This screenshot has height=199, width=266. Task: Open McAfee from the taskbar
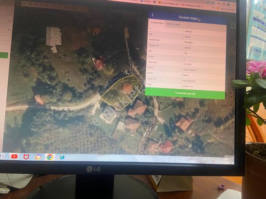pyautogui.click(x=26, y=157)
